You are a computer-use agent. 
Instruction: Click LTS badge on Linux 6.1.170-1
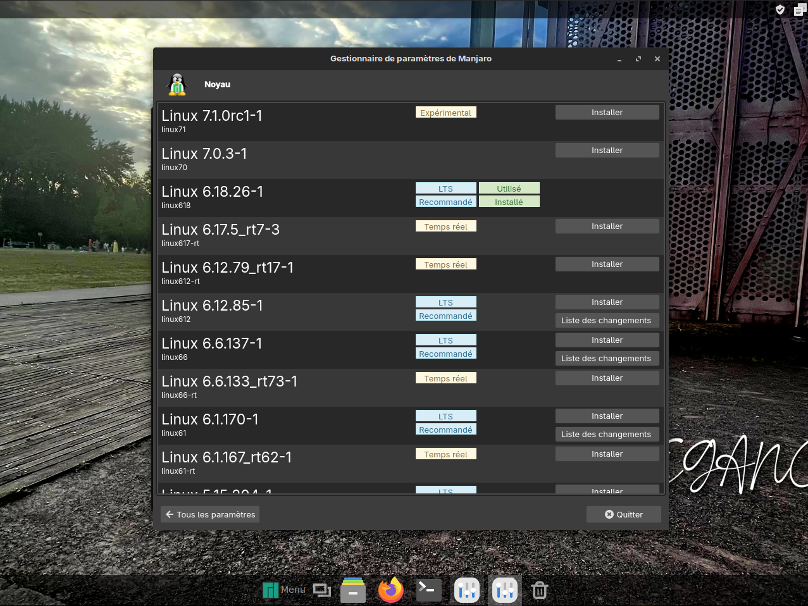click(446, 416)
